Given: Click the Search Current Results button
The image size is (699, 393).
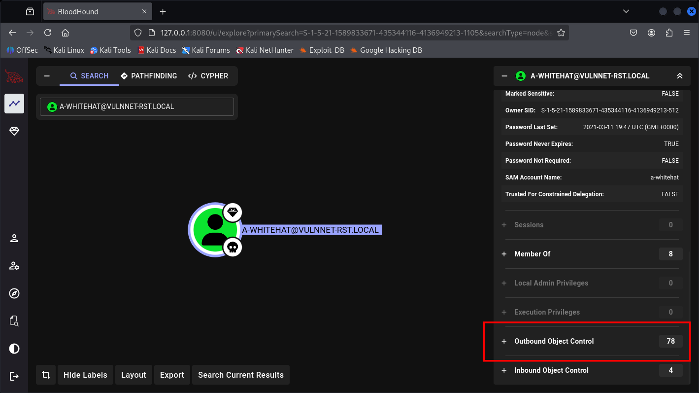Looking at the screenshot, I should [x=240, y=375].
